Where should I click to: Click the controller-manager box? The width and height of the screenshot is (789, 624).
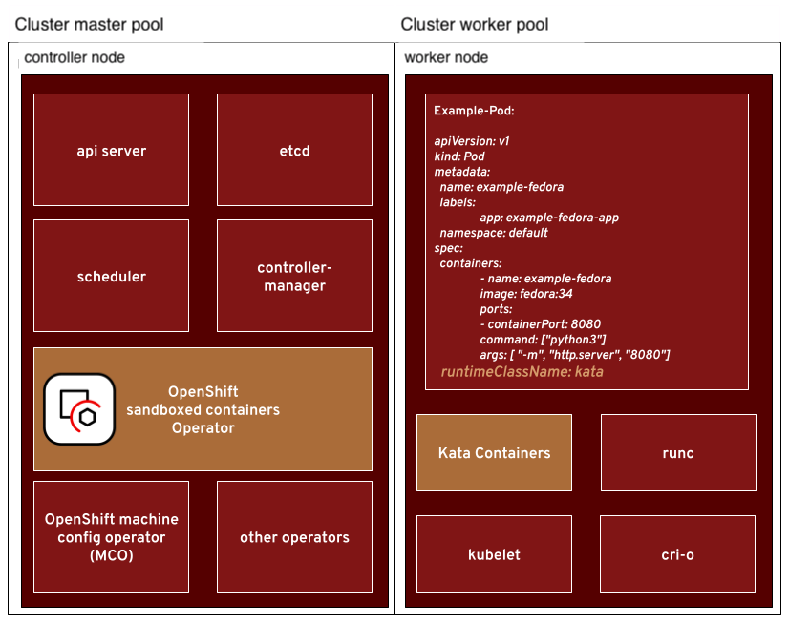pos(294,276)
